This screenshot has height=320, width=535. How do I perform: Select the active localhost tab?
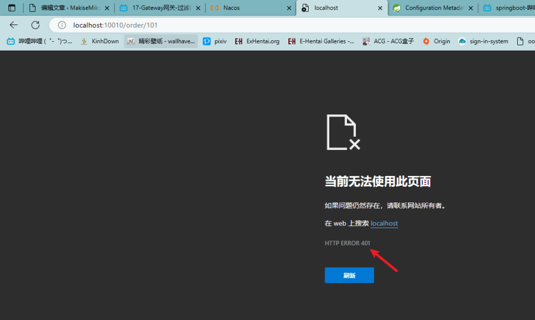342,8
